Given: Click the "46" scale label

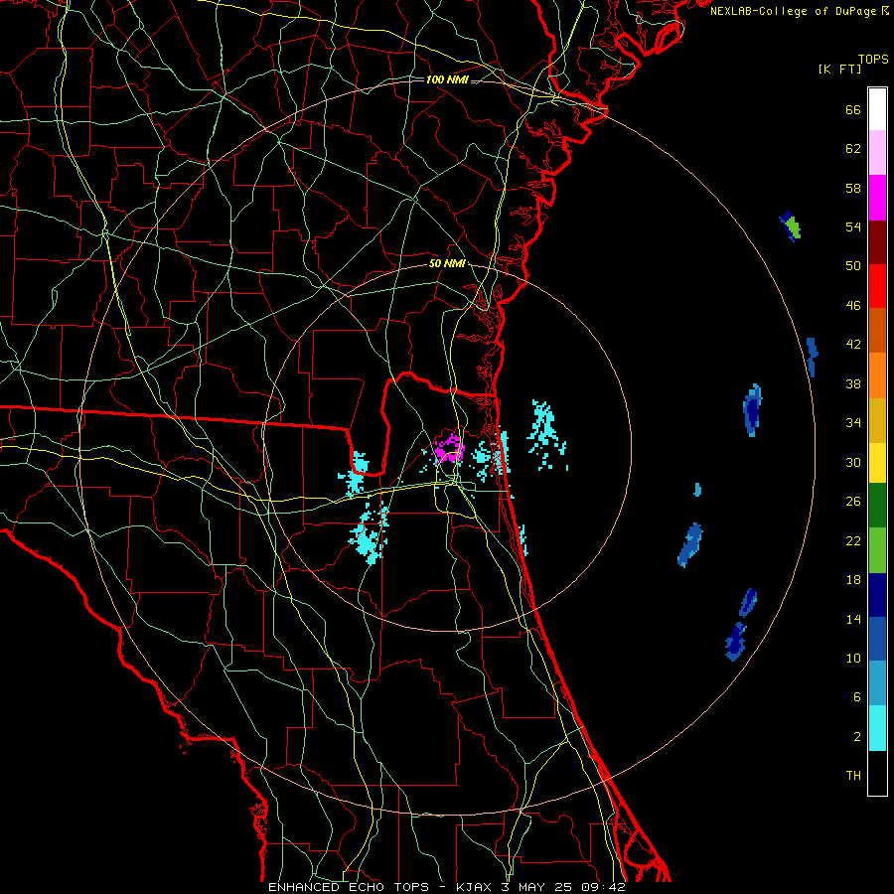Looking at the screenshot, I should (x=853, y=306).
